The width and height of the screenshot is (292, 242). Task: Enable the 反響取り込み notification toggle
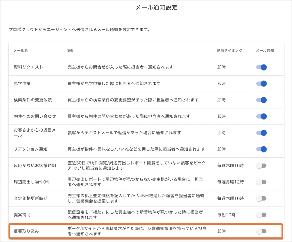tap(261, 231)
